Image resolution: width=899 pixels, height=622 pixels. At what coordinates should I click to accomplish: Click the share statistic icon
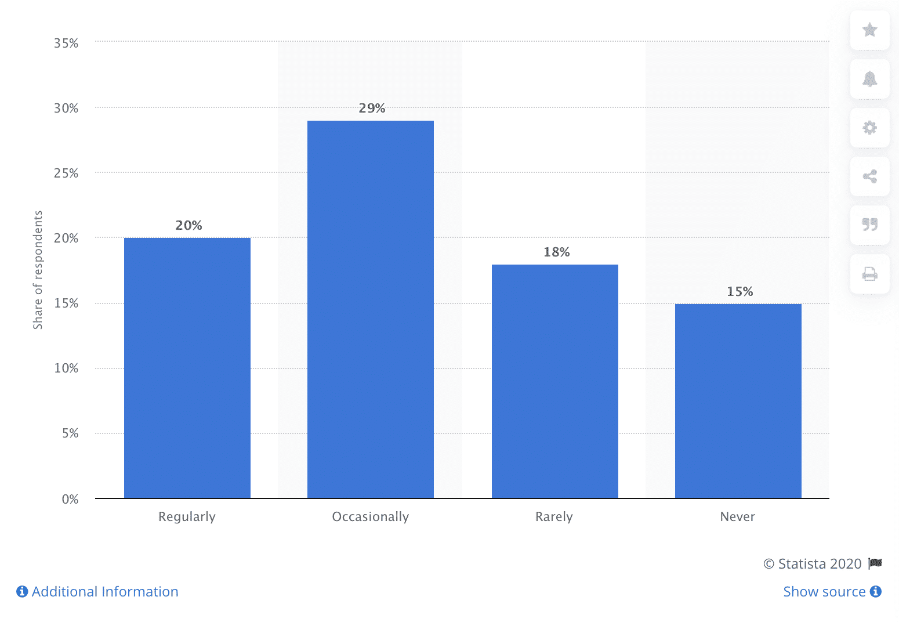[869, 176]
